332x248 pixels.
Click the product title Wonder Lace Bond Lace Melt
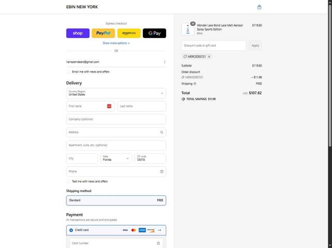coord(220,27)
